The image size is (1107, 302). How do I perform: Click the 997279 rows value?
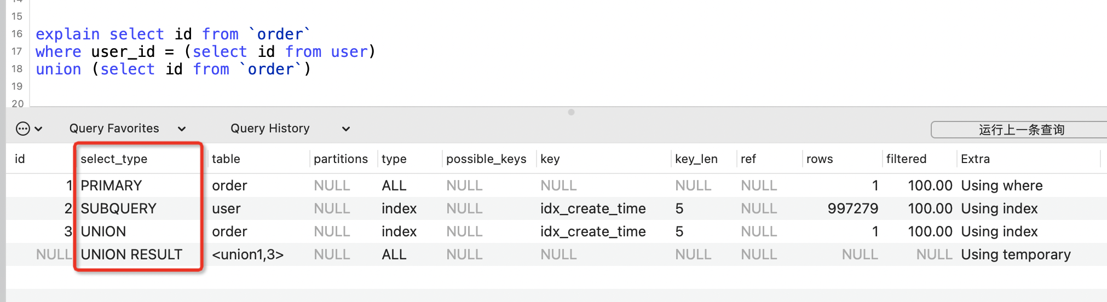click(853, 208)
